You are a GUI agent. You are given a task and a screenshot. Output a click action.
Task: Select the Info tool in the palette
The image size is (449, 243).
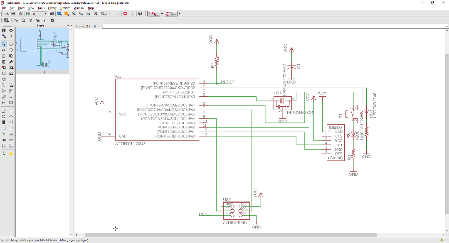click(4, 30)
